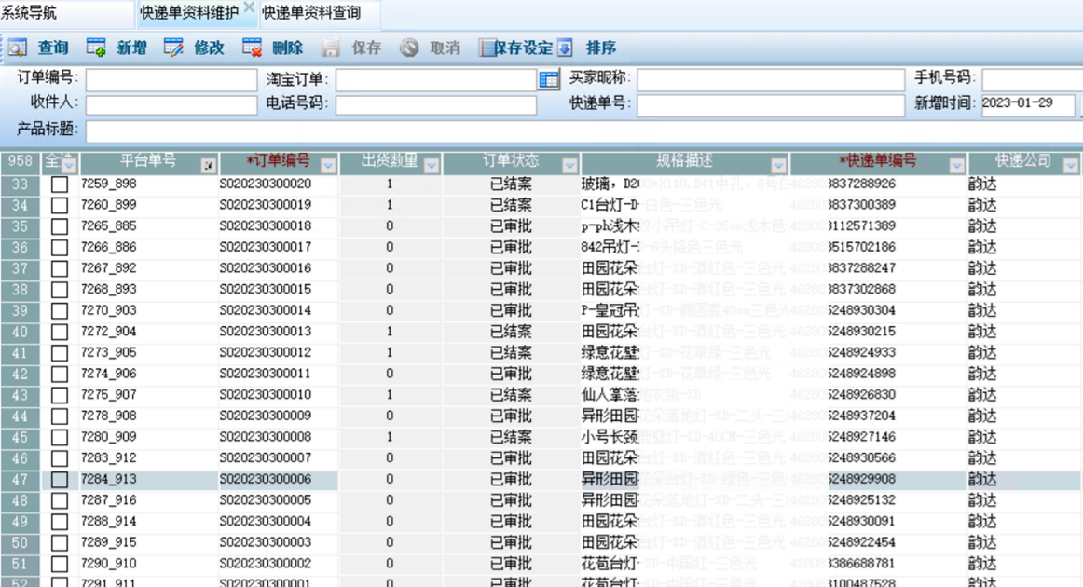Screen dimensions: 1083x587
Task: Switch to the 快递单资料查询 tab
Action: [310, 13]
